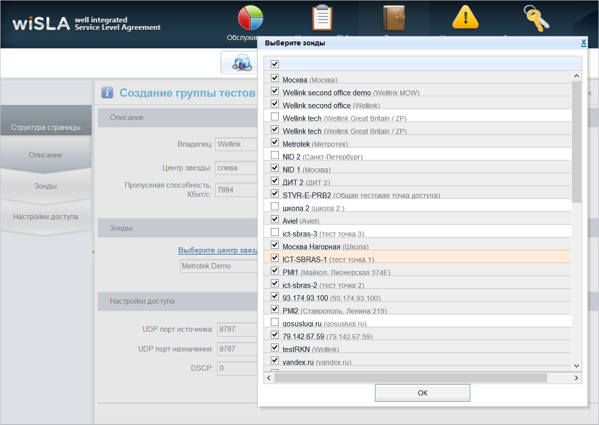Click the UDP порт источника field

tap(237, 329)
